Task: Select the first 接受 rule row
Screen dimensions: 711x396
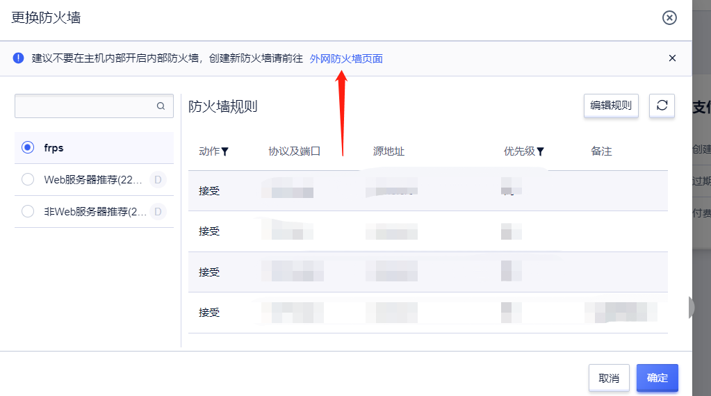Action: (x=209, y=191)
